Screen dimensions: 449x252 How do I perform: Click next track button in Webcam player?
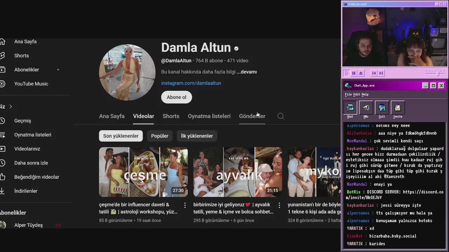point(381,73)
